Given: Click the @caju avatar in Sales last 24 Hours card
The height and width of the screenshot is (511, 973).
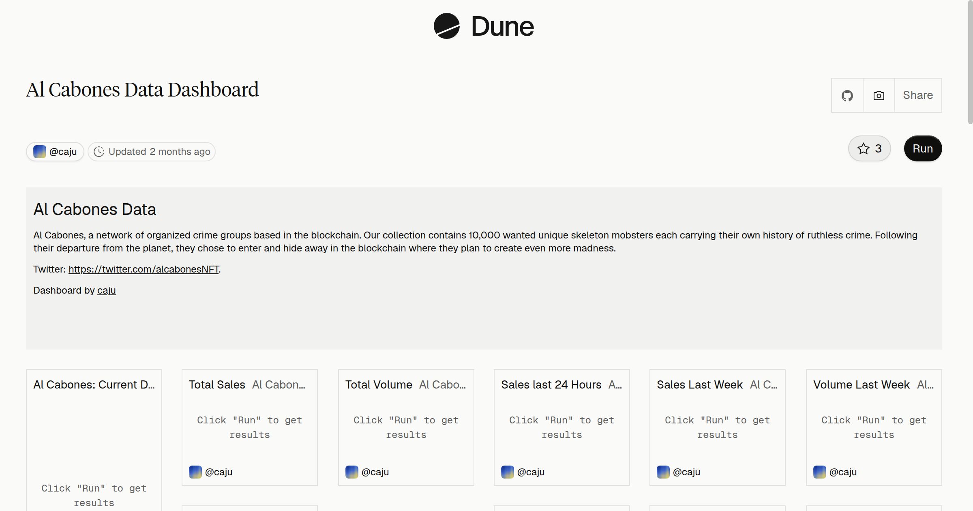Looking at the screenshot, I should point(508,472).
